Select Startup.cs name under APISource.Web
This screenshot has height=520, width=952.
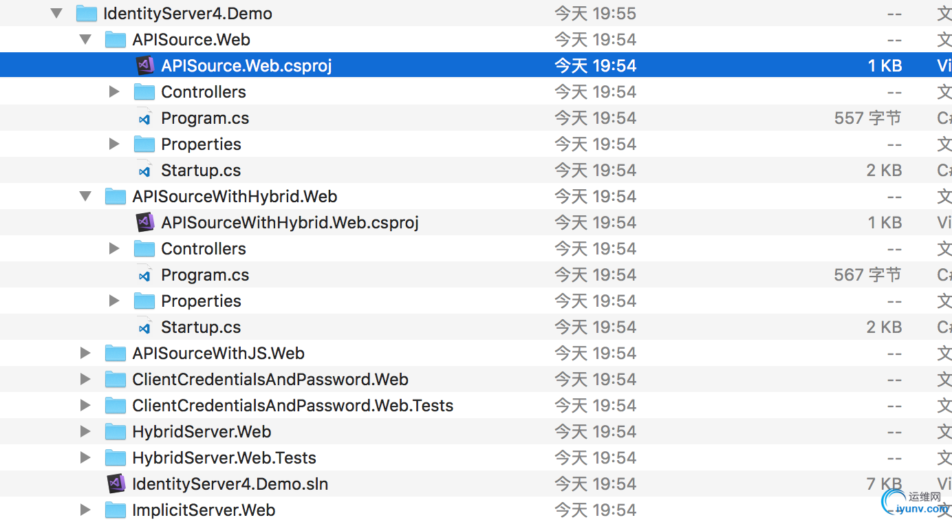201,171
